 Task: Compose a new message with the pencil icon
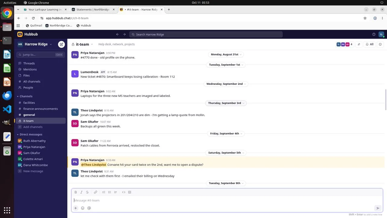[x=61, y=44]
